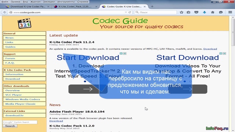Click the 321 Media Player Classic logo
This screenshot has width=235, height=132.
click(x=25, y=23)
